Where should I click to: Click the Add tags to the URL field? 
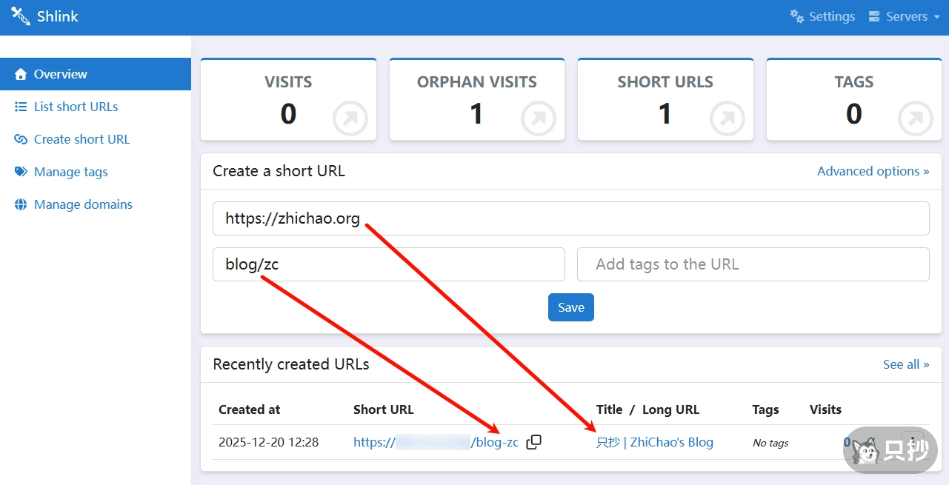click(753, 264)
